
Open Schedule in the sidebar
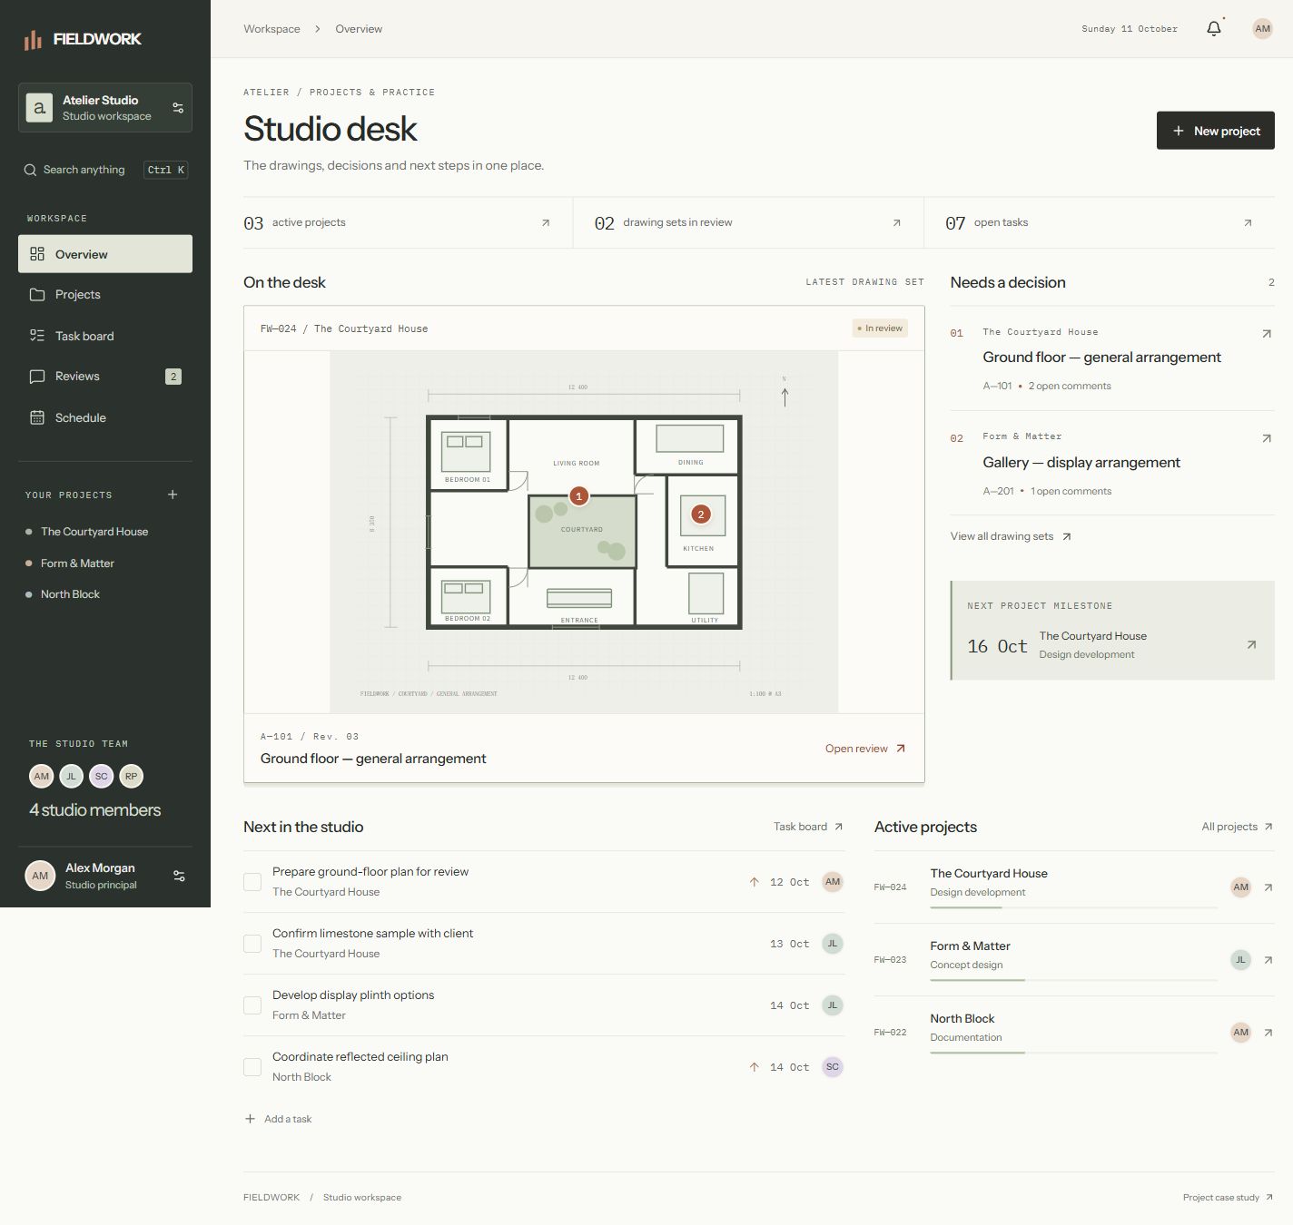105,417
